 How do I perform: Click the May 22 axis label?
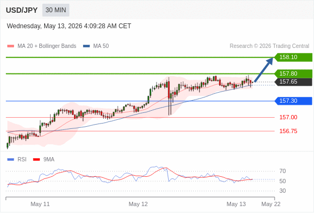point(271,204)
